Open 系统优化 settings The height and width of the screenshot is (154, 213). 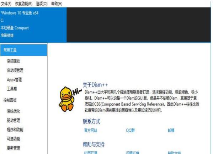click(14, 111)
